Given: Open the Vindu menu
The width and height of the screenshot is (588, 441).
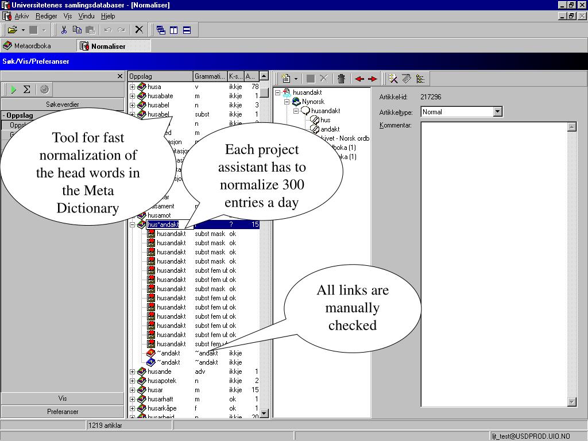Looking at the screenshot, I should pyautogui.click(x=86, y=16).
